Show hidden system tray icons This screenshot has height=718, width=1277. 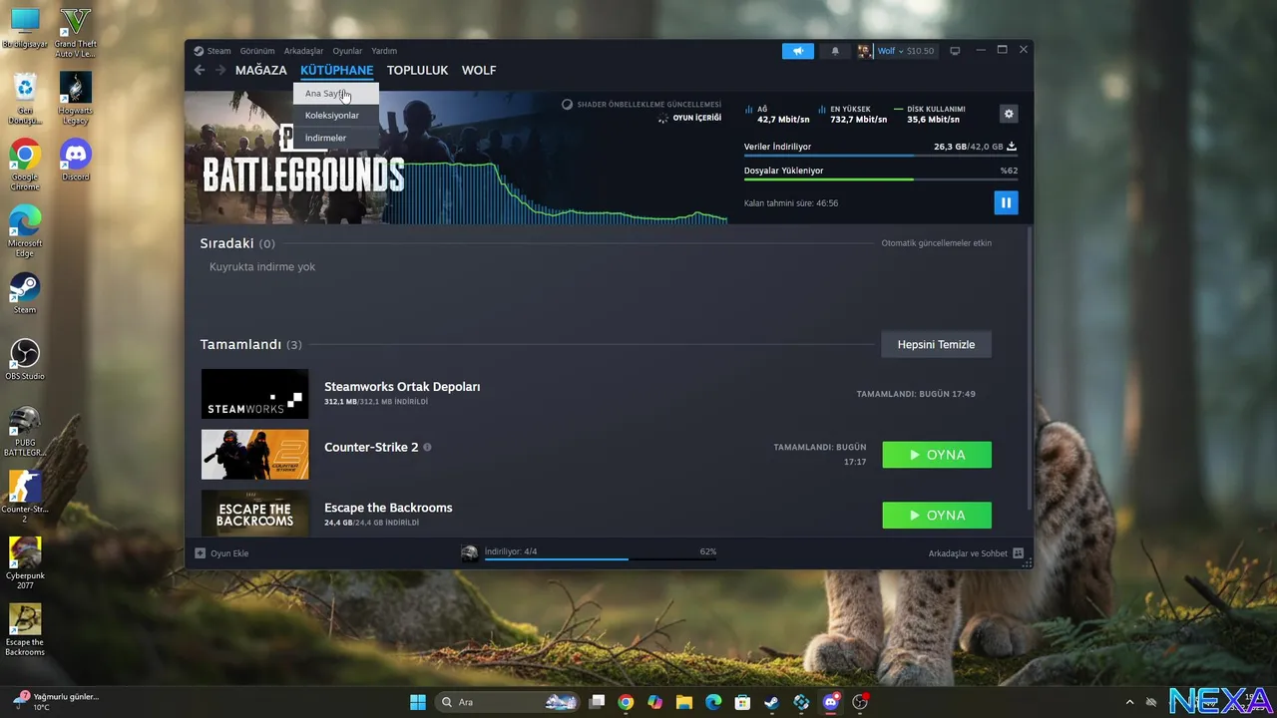click(x=1129, y=702)
